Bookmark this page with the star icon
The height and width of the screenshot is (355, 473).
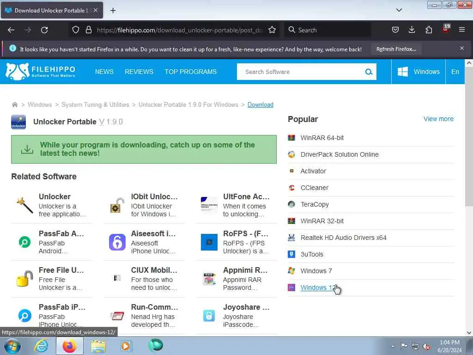point(272,30)
